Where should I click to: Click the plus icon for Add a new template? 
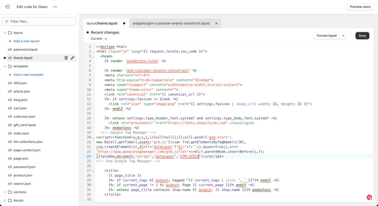click(x=10, y=75)
